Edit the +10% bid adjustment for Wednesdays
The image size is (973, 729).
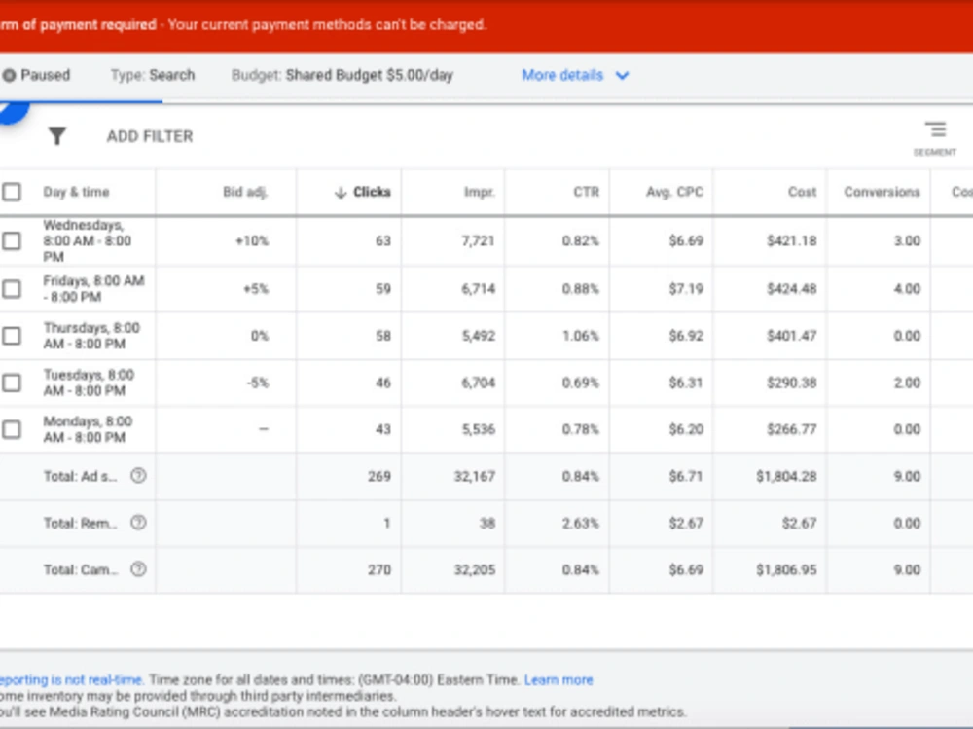(252, 241)
